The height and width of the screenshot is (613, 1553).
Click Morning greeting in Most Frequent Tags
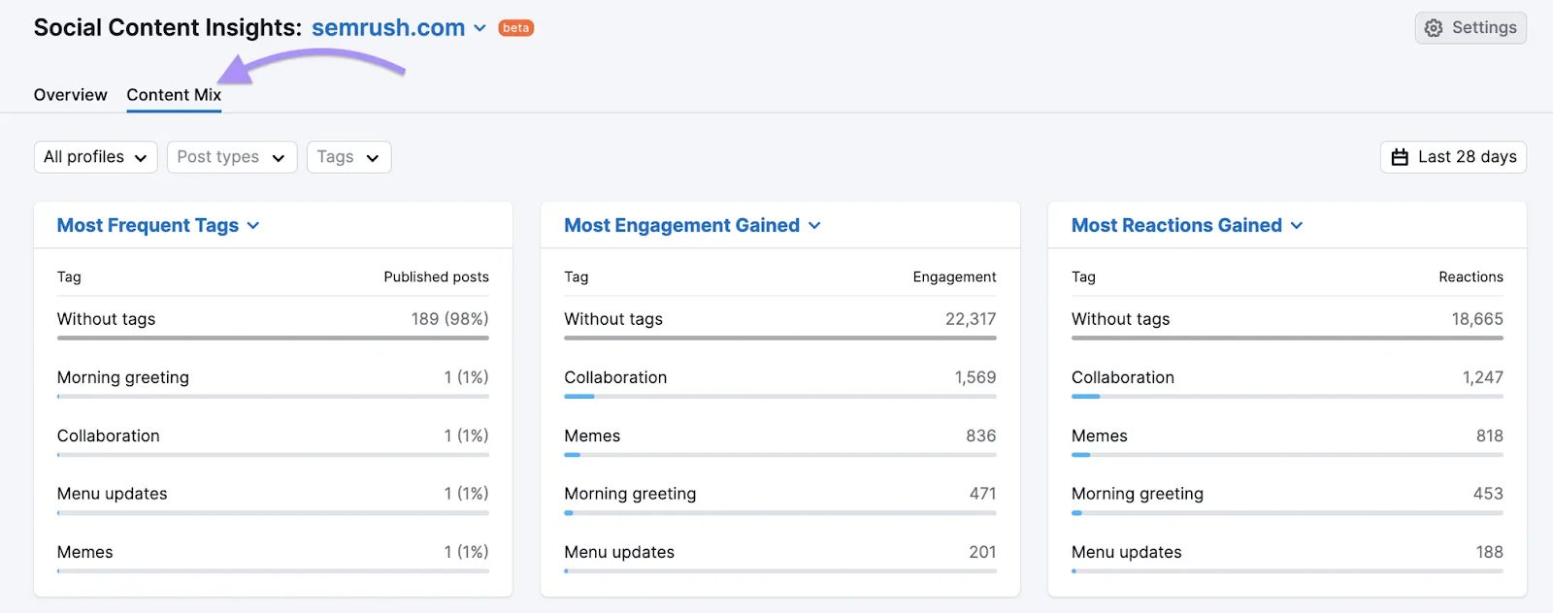[x=123, y=377]
